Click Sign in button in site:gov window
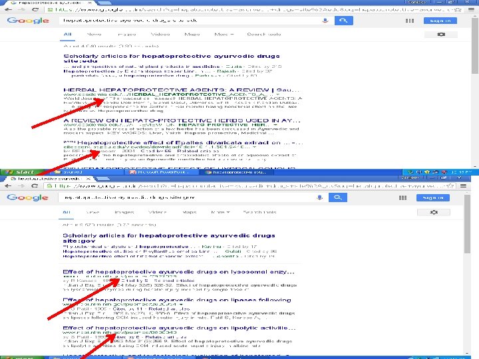 pyautogui.click(x=433, y=197)
